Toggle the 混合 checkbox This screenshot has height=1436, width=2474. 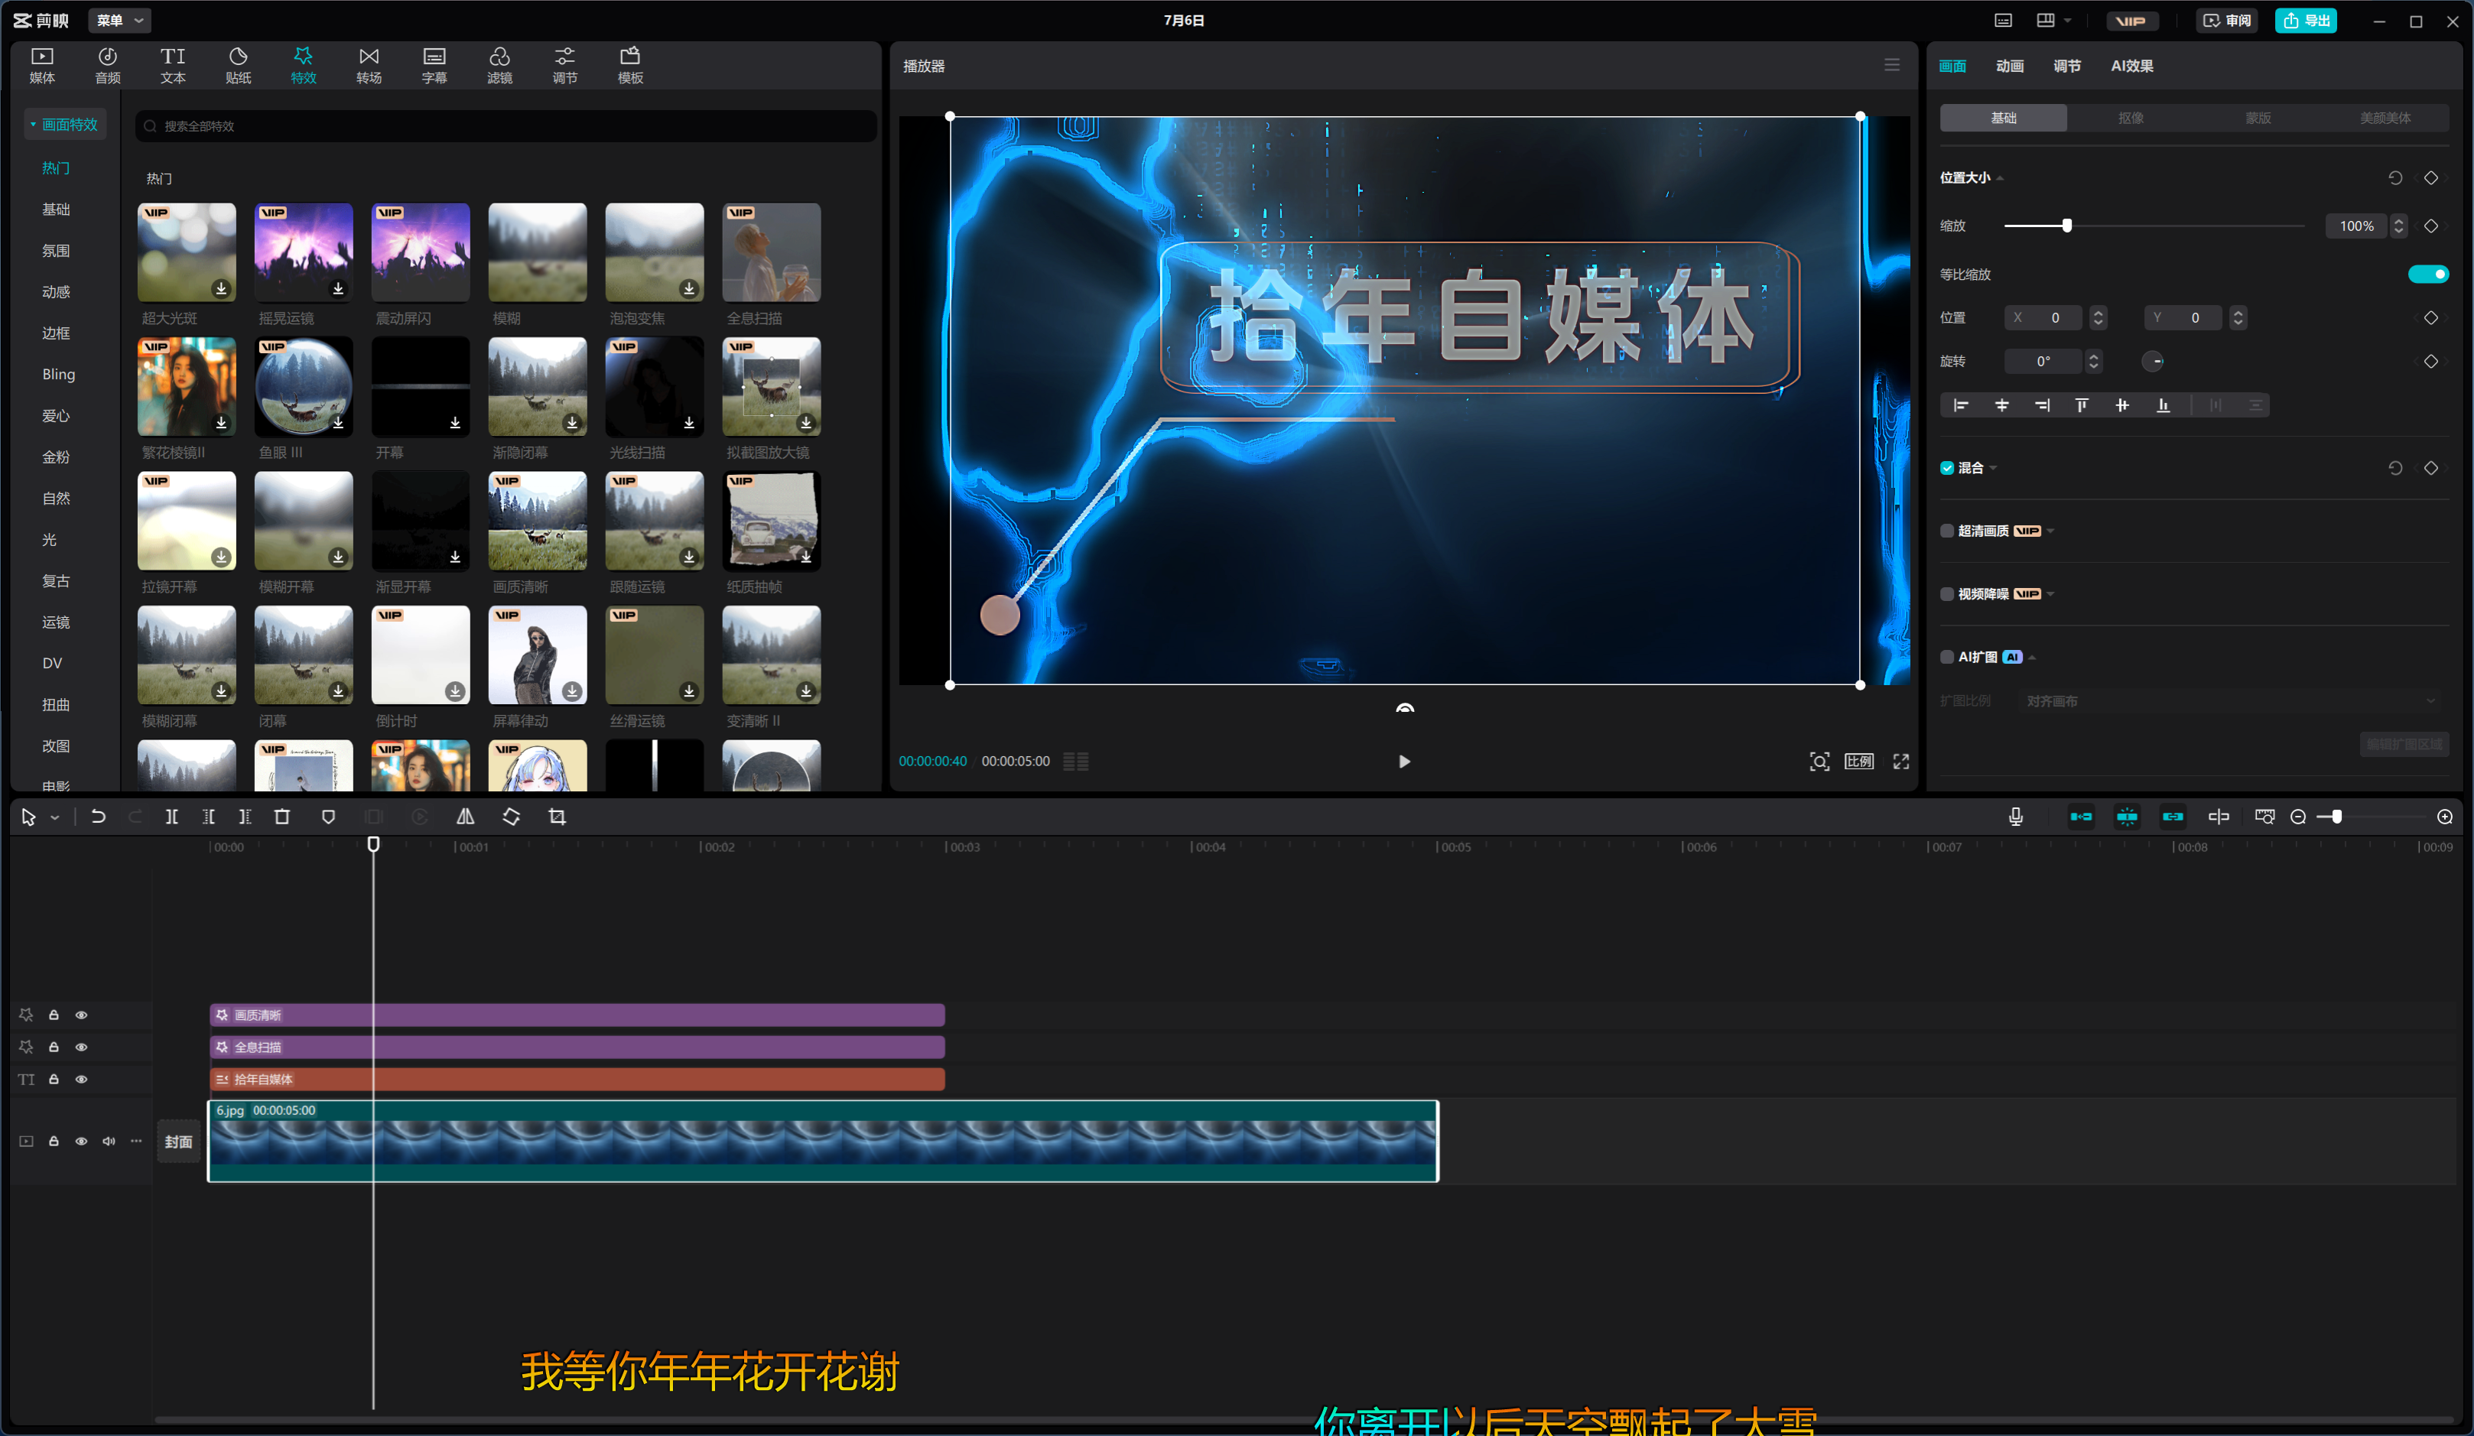pyautogui.click(x=1947, y=468)
